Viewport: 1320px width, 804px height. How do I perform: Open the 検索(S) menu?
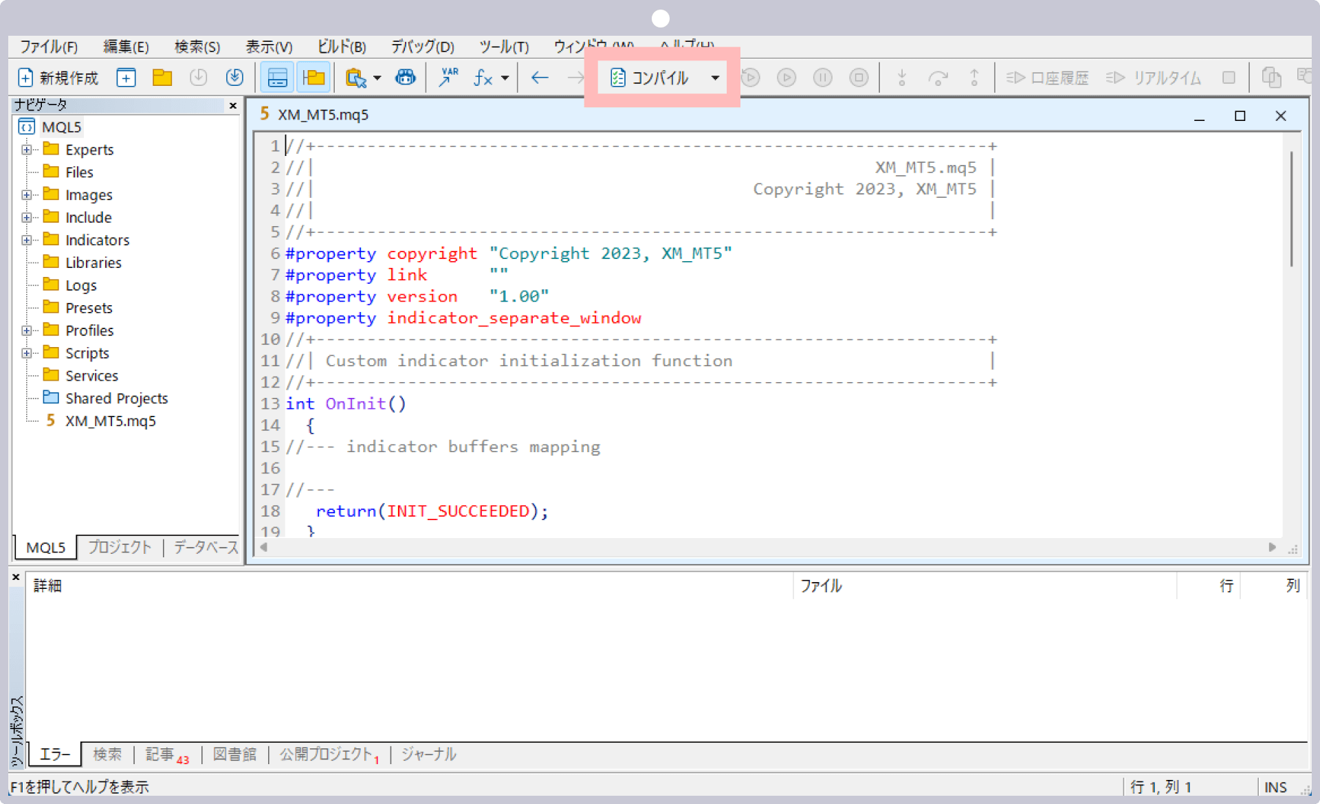pos(197,47)
